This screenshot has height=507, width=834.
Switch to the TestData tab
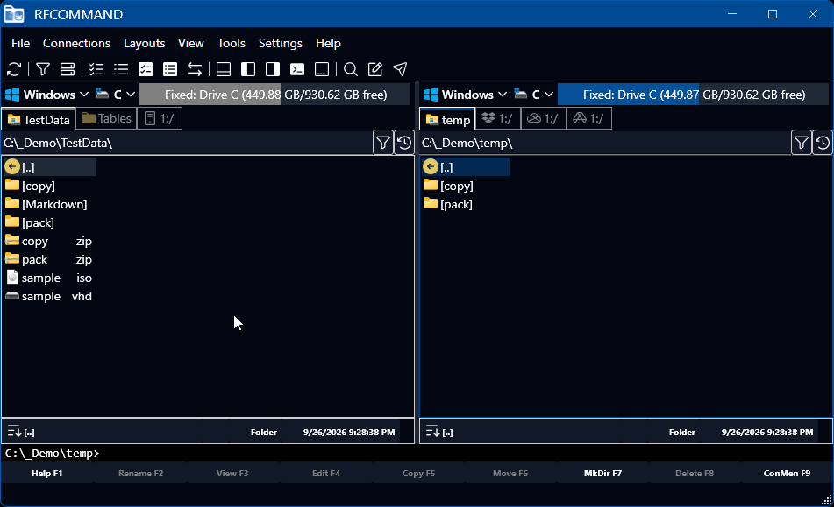click(x=39, y=119)
